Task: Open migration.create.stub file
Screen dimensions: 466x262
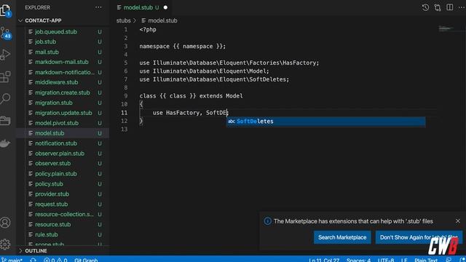Action: coord(63,92)
